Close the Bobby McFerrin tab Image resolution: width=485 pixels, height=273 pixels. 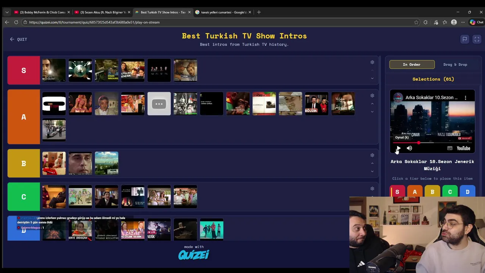pyautogui.click(x=69, y=12)
